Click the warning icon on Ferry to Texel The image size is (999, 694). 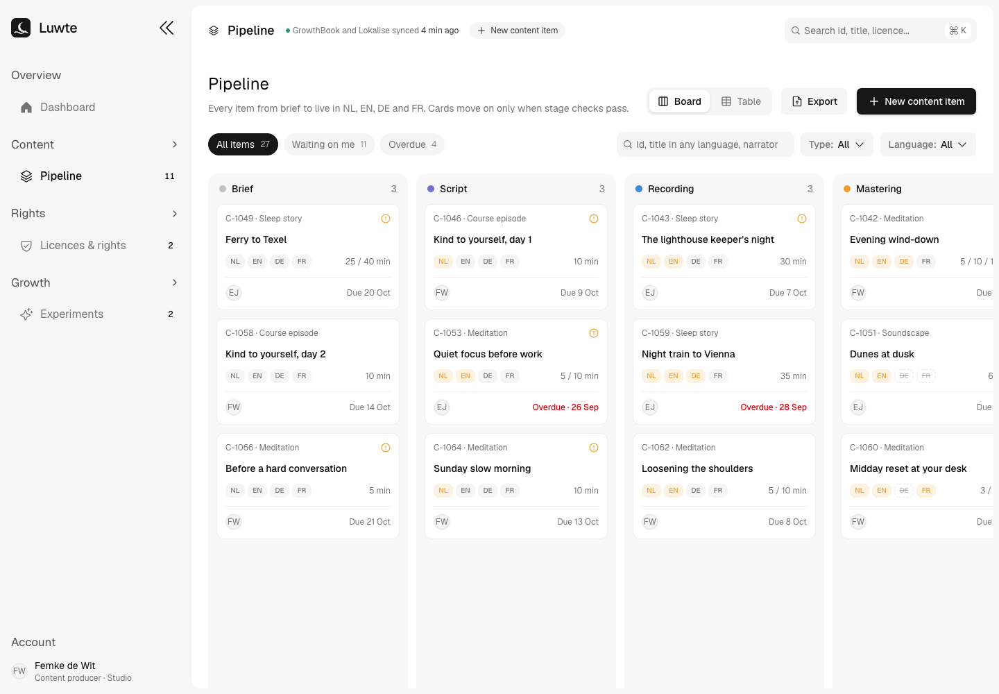click(386, 219)
